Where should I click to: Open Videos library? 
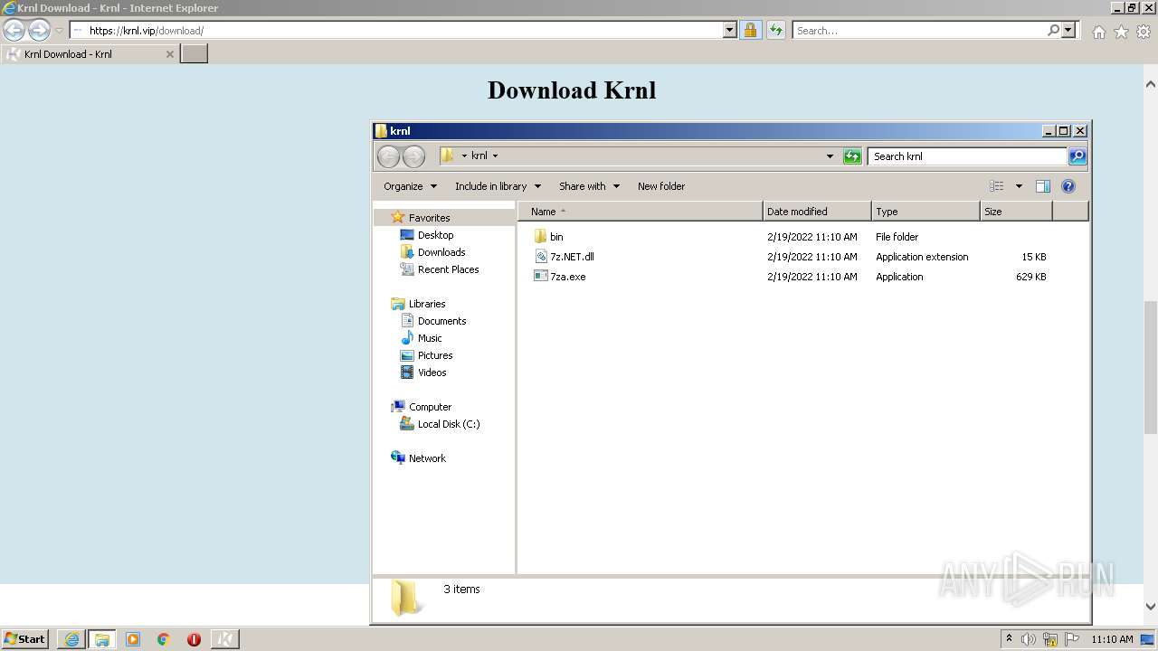click(432, 373)
